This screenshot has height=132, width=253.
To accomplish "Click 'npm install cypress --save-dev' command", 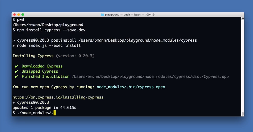I will 51,30.
